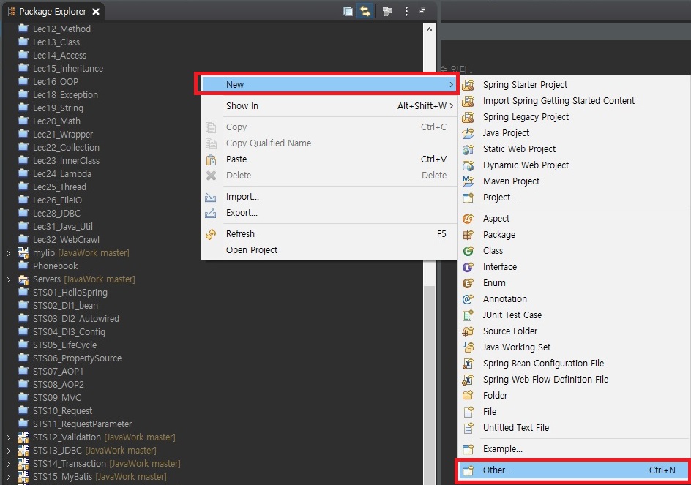The image size is (691, 485).
Task: Expand the STS15_MyBatis project
Action: (x=8, y=477)
